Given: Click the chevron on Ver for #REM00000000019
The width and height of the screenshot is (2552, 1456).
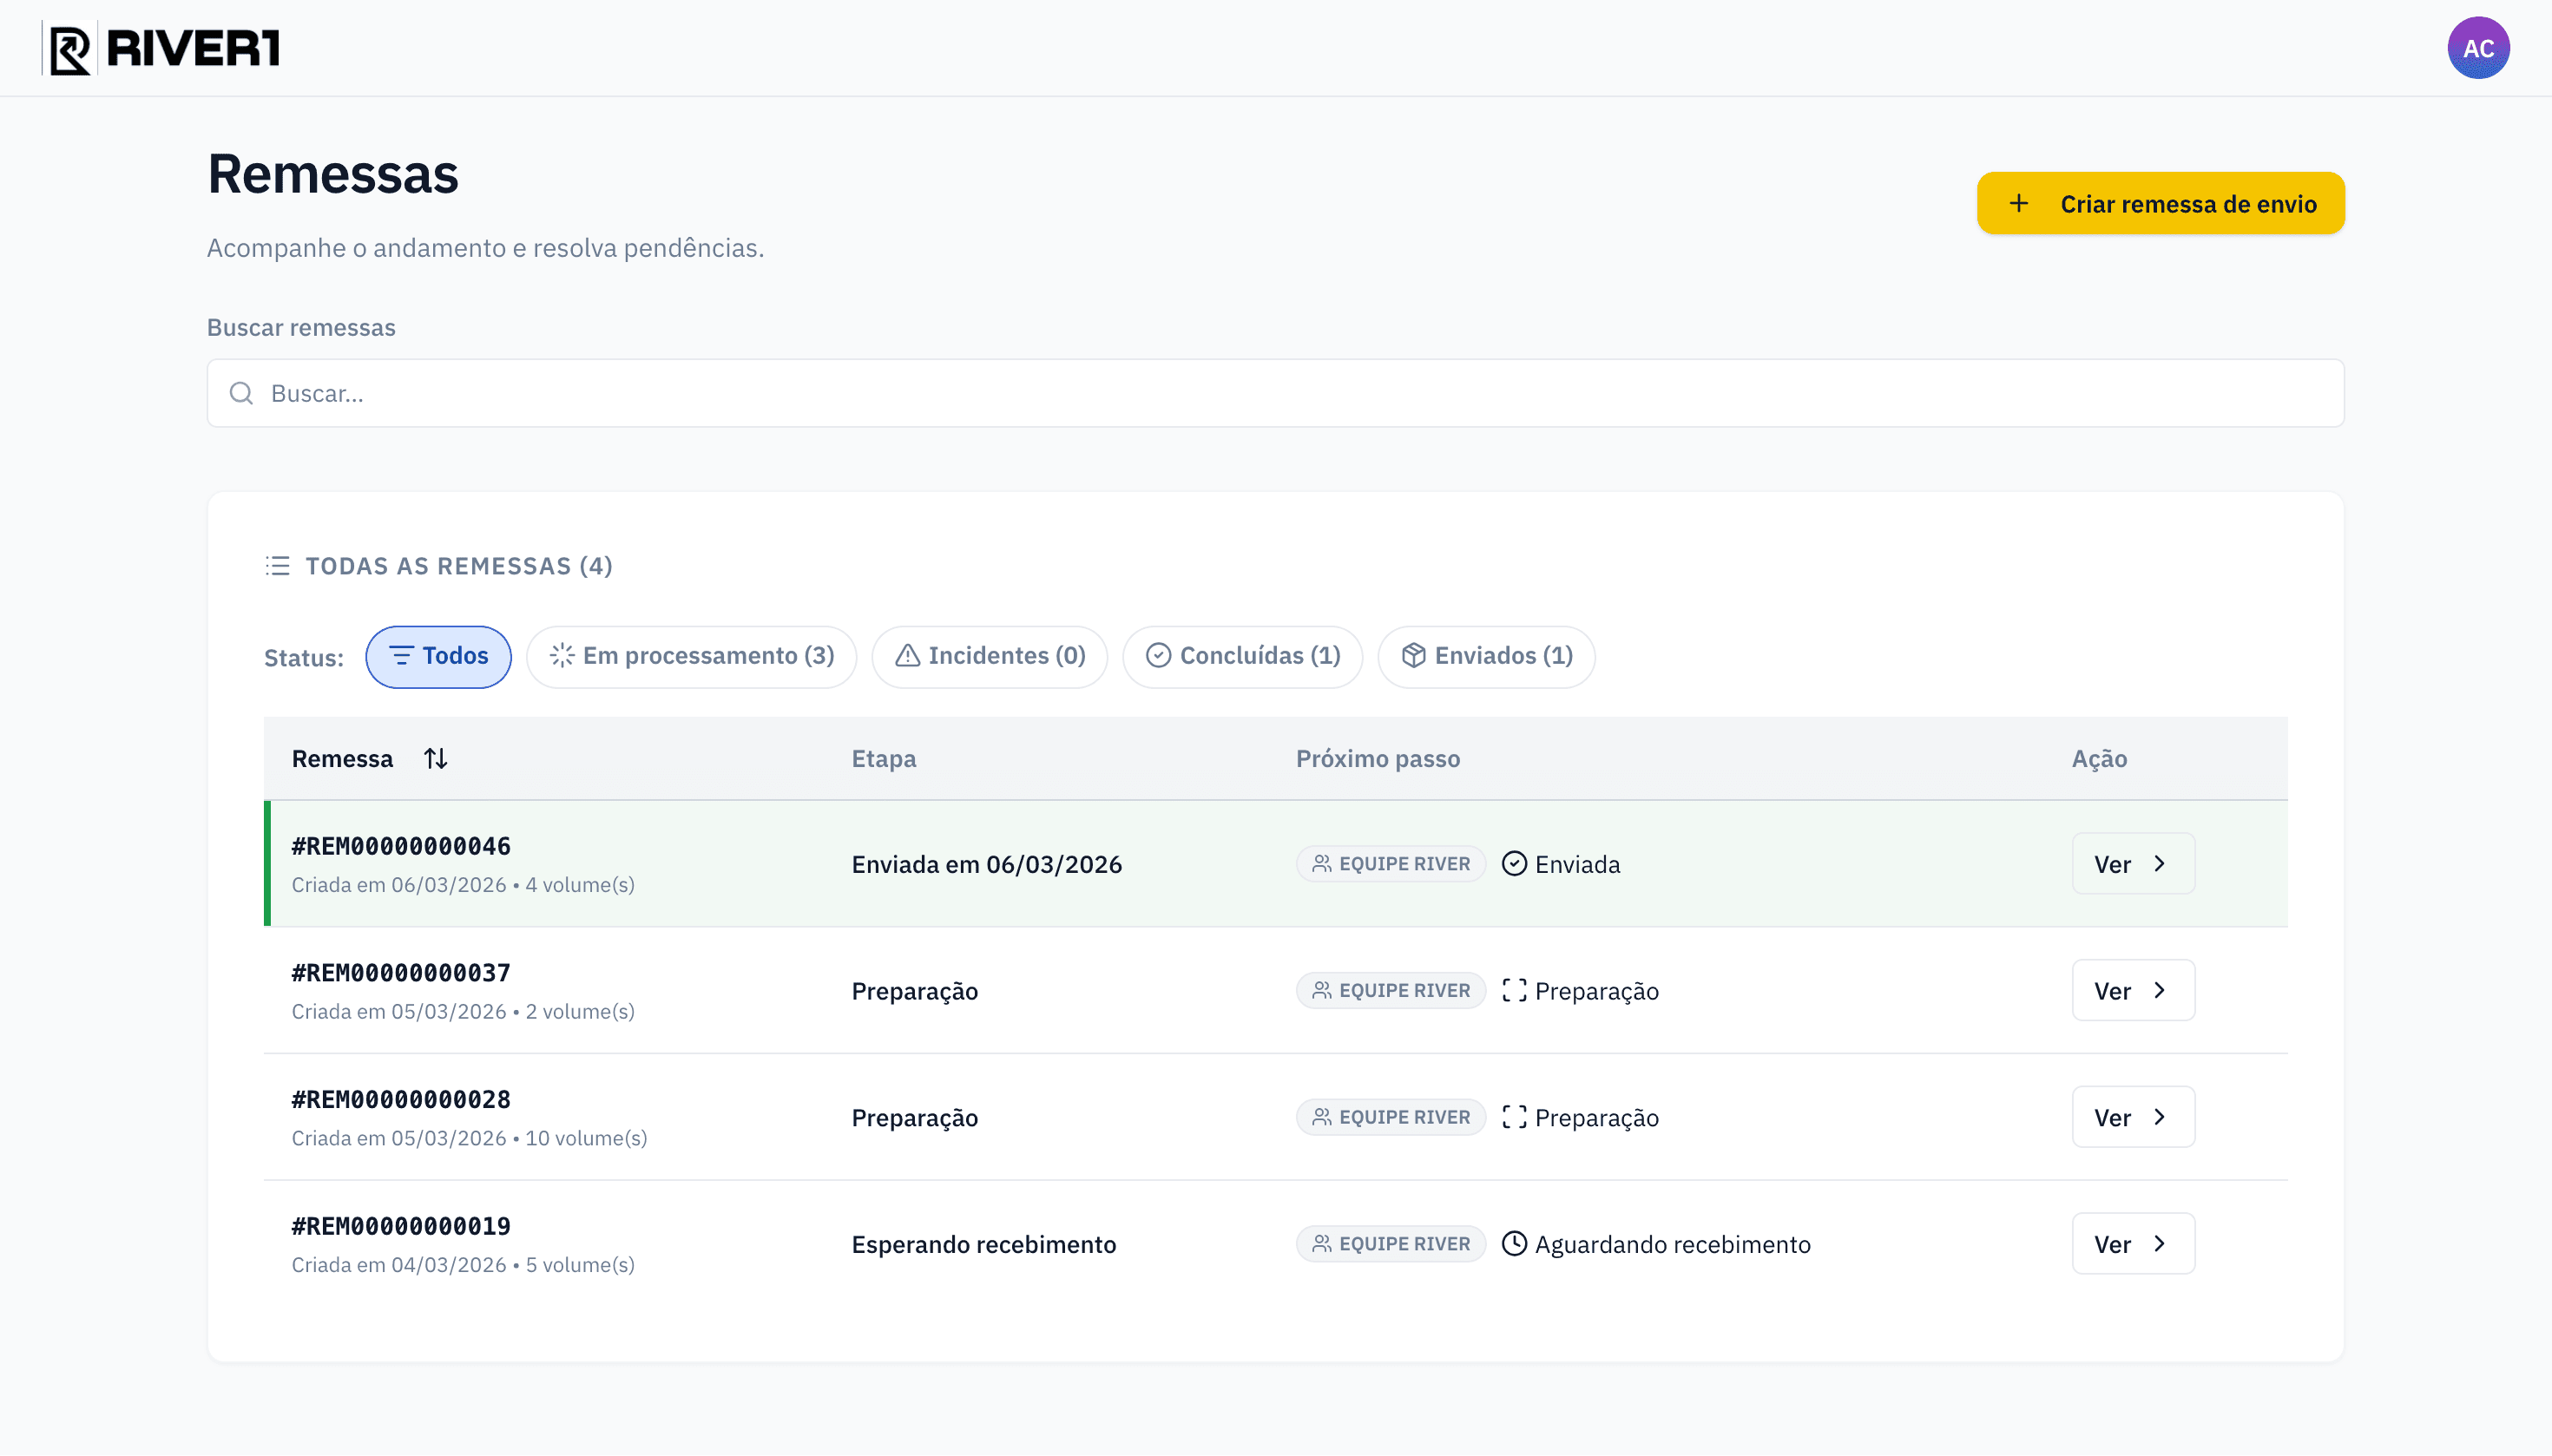Looking at the screenshot, I should point(2160,1243).
